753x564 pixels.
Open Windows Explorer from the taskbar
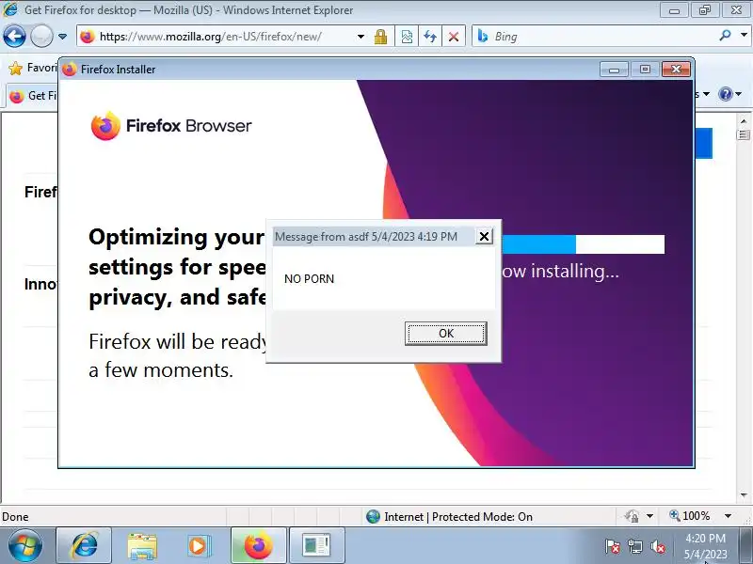[142, 545]
